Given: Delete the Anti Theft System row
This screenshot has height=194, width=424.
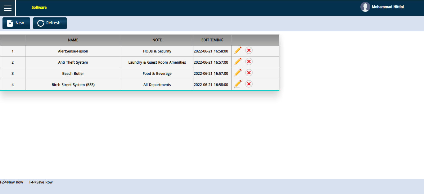Looking at the screenshot, I should pyautogui.click(x=249, y=61).
